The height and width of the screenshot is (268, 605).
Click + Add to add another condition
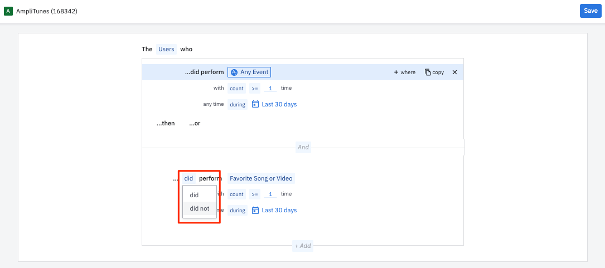click(x=303, y=246)
